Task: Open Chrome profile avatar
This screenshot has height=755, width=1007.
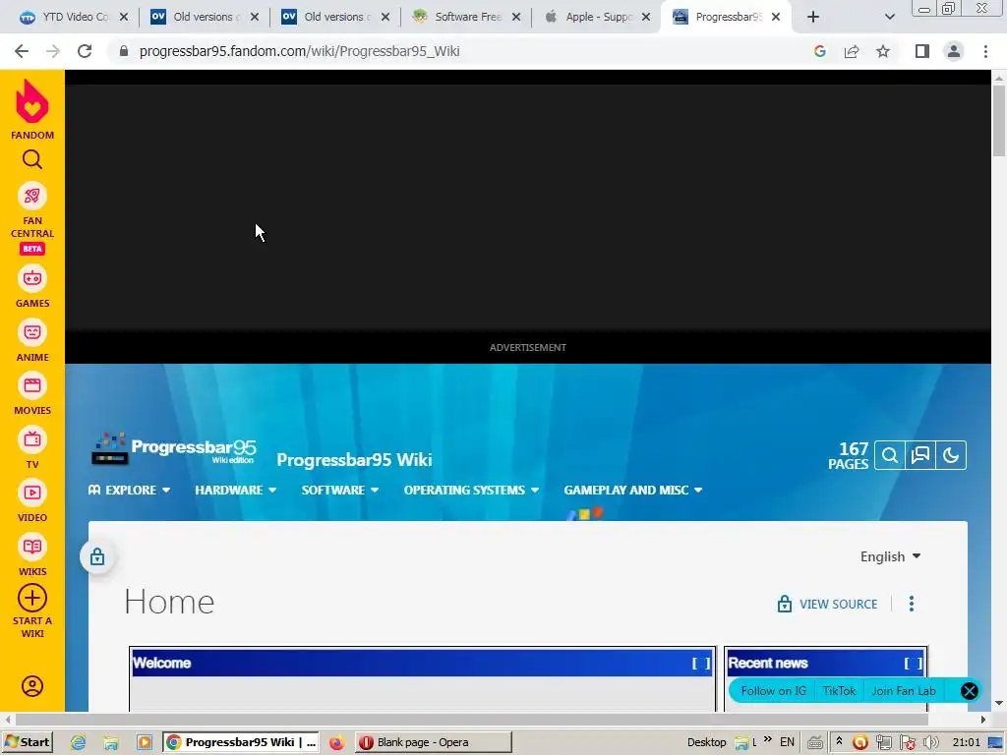Action: tap(954, 51)
